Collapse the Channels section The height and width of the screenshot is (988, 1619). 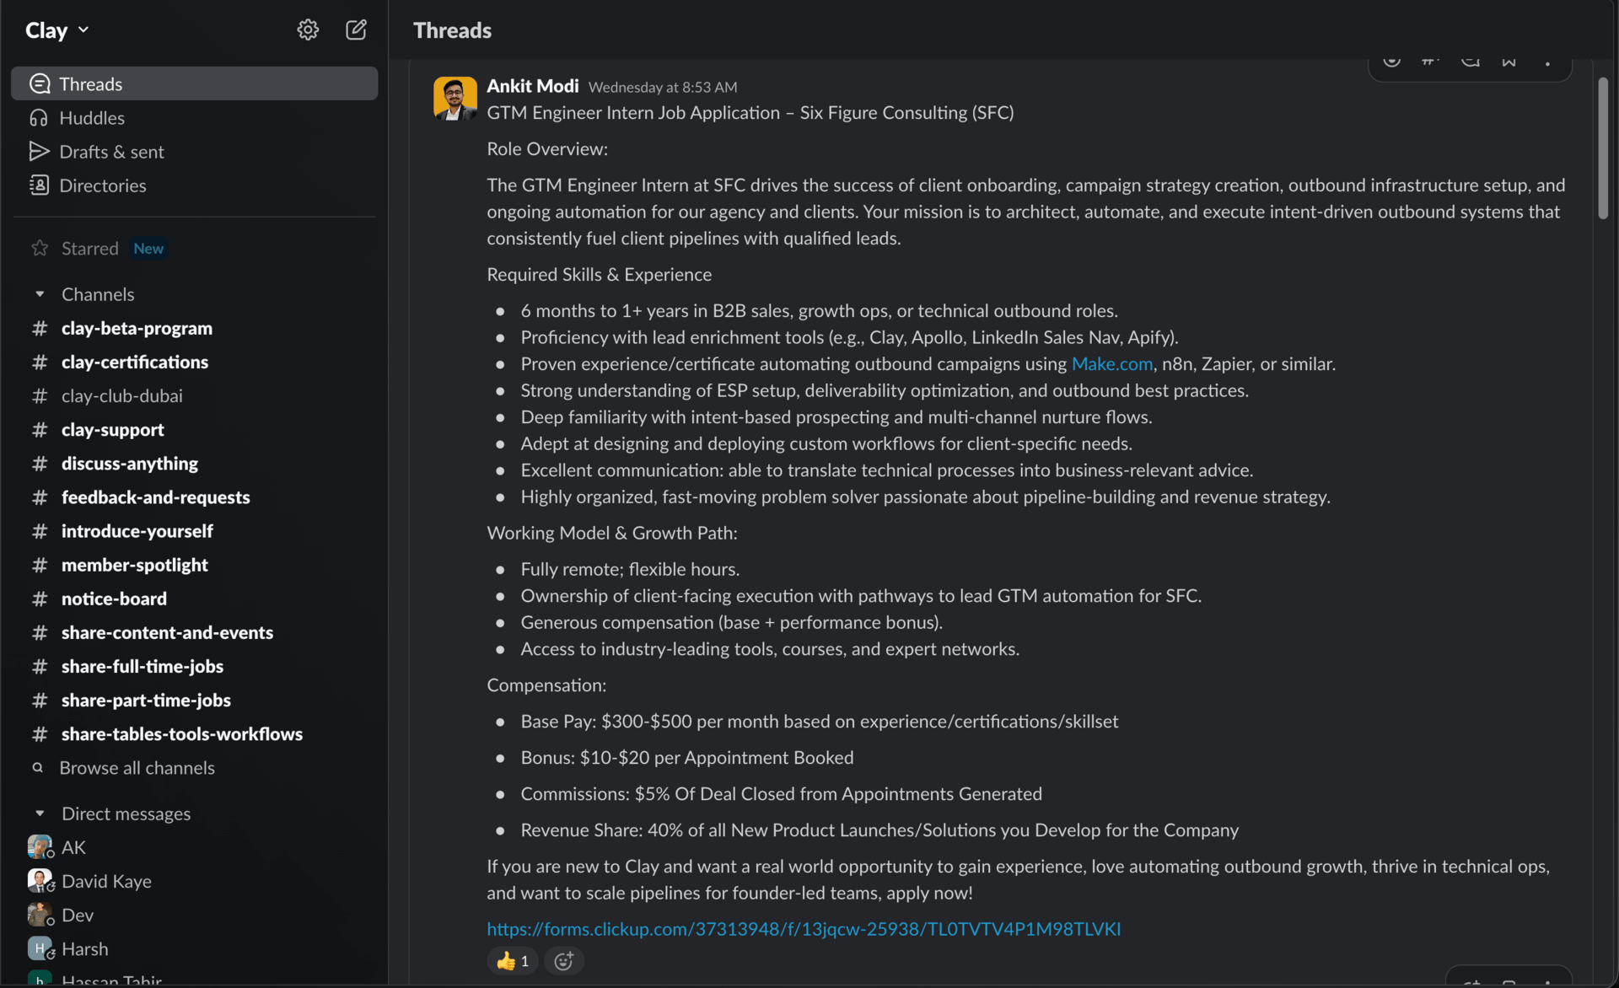pos(40,294)
